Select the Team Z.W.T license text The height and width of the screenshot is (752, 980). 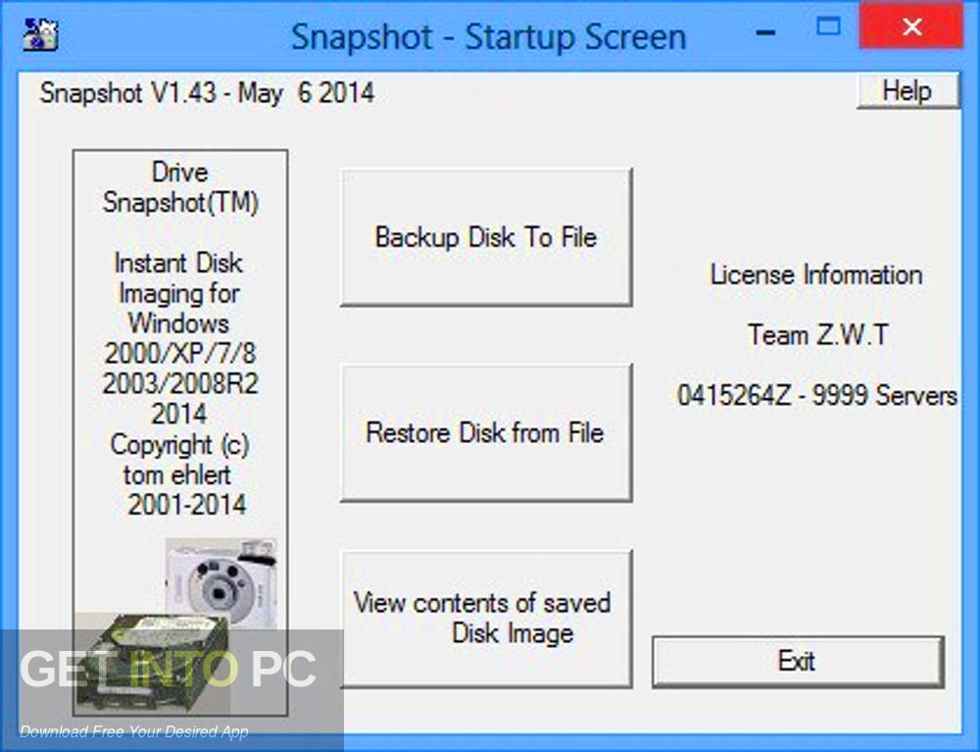click(x=816, y=334)
